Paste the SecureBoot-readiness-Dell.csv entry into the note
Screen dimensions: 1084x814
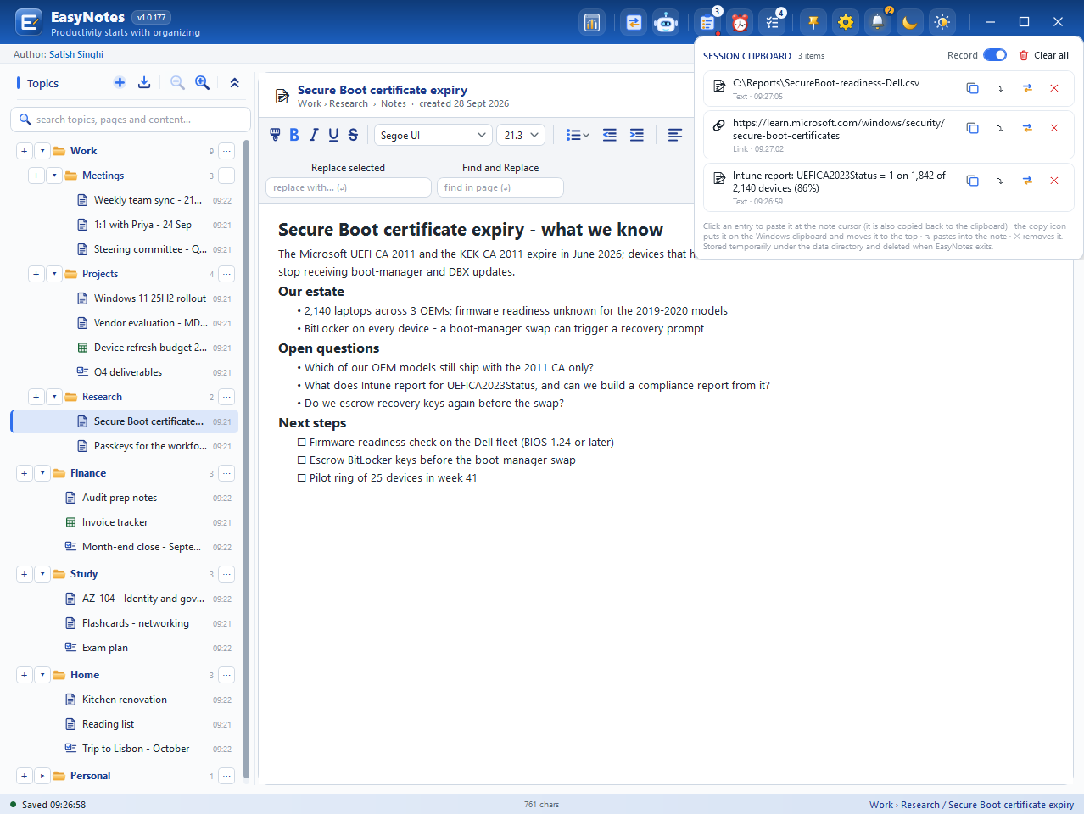[1000, 88]
